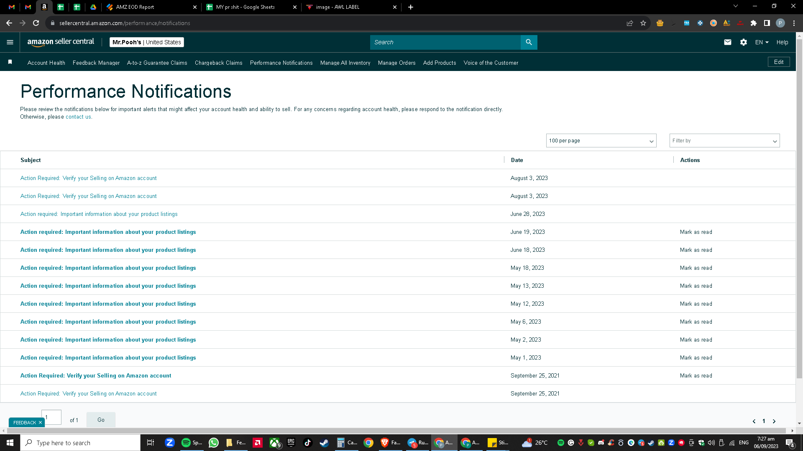Open the browser extensions puzzle icon
Image resolution: width=803 pixels, height=451 pixels.
[x=754, y=23]
